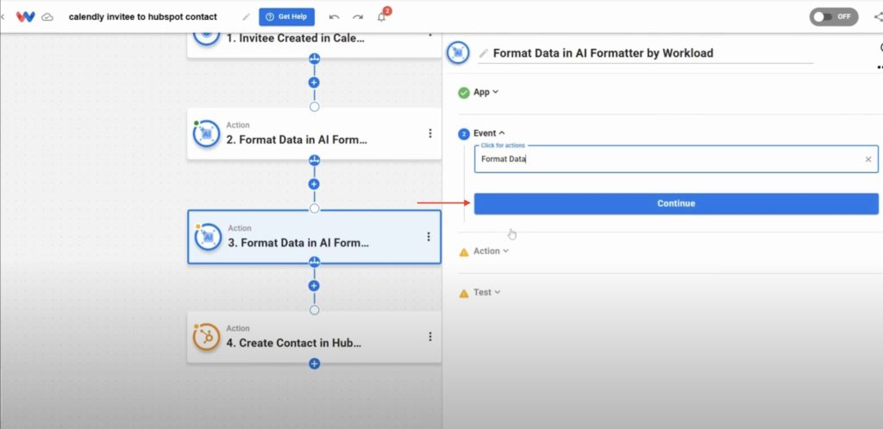Open step 3 three-dot options menu
The image size is (883, 429).
429,236
